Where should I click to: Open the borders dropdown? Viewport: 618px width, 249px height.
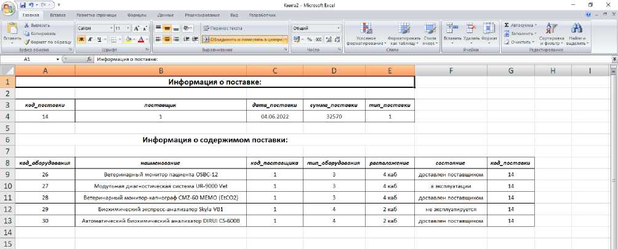pos(119,39)
